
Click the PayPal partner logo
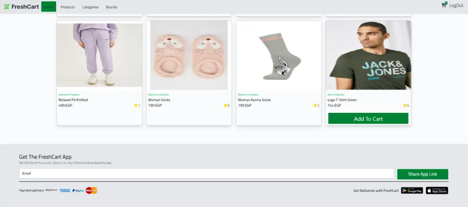pos(78,191)
